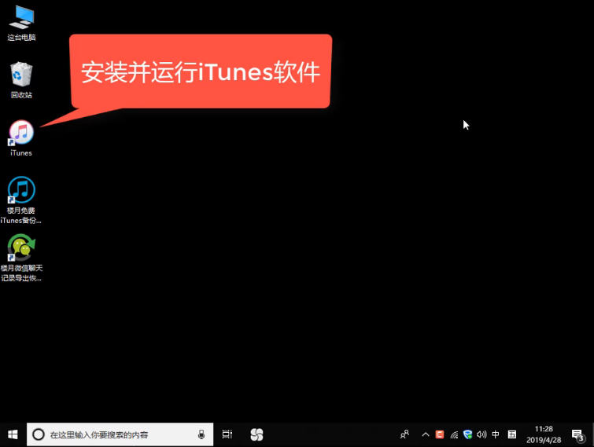Expand hidden system tray icons
Viewport: 594px width, 447px height.
point(426,434)
